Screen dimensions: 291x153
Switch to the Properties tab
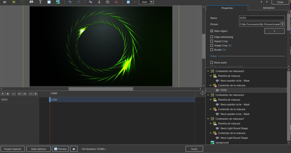[x=227, y=8]
